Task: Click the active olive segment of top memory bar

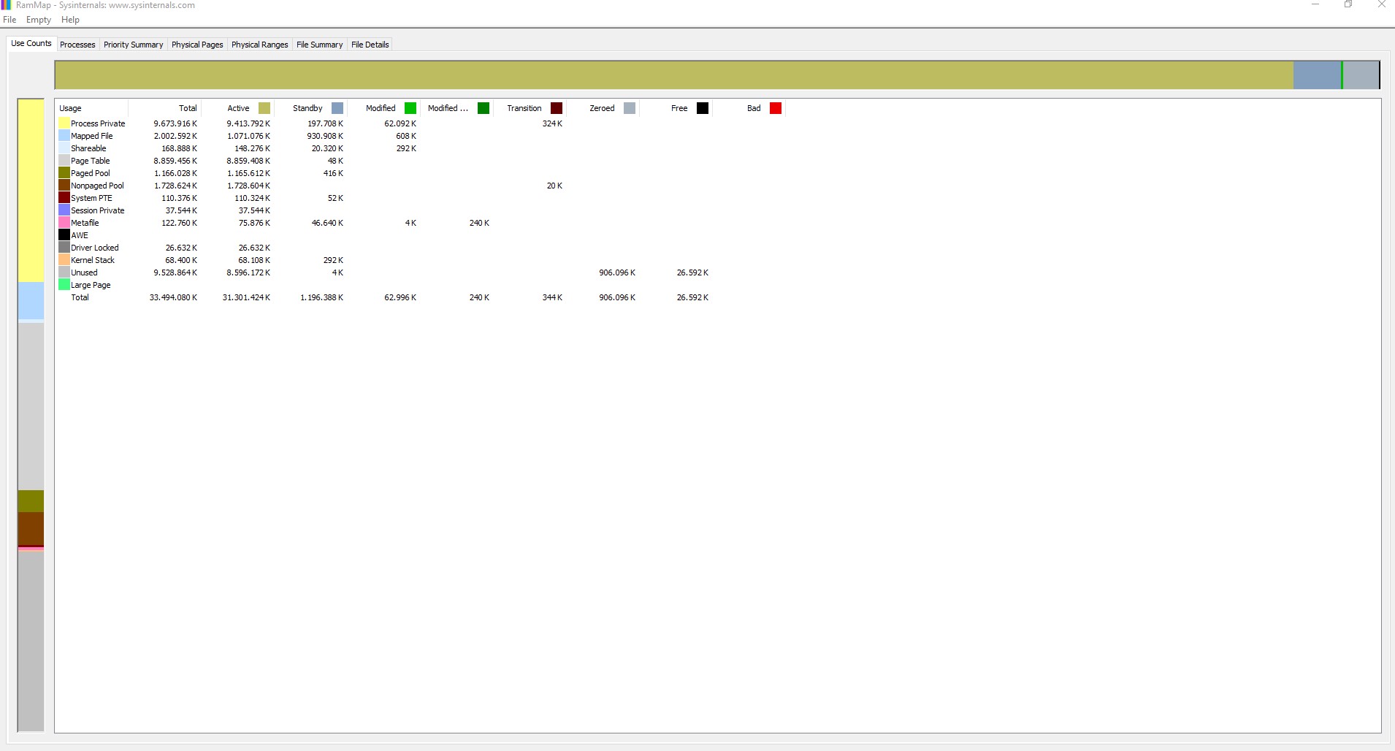Action: point(674,75)
